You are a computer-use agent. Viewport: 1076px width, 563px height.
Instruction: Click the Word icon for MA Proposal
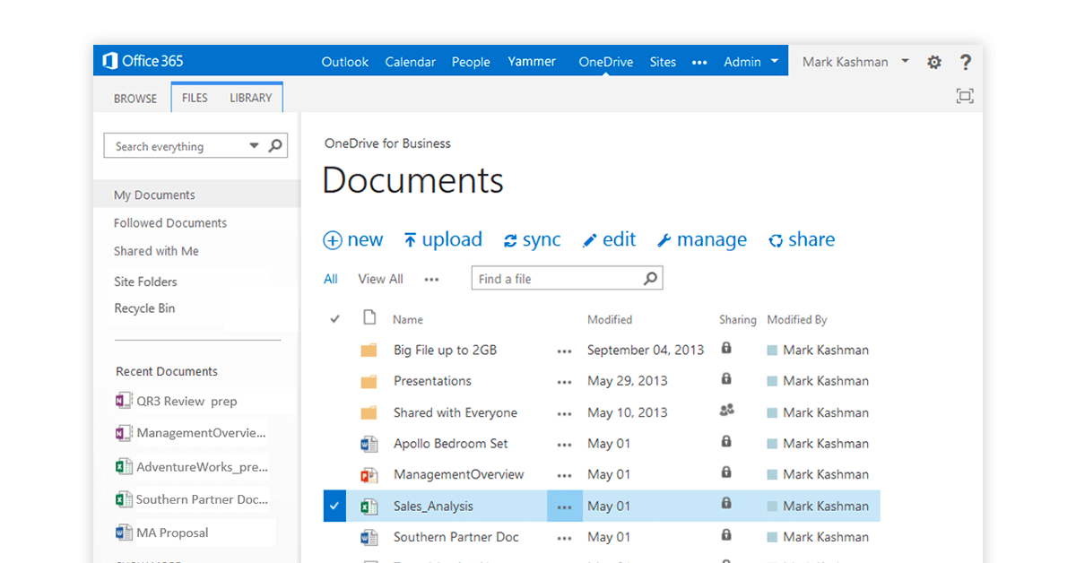pos(124,533)
